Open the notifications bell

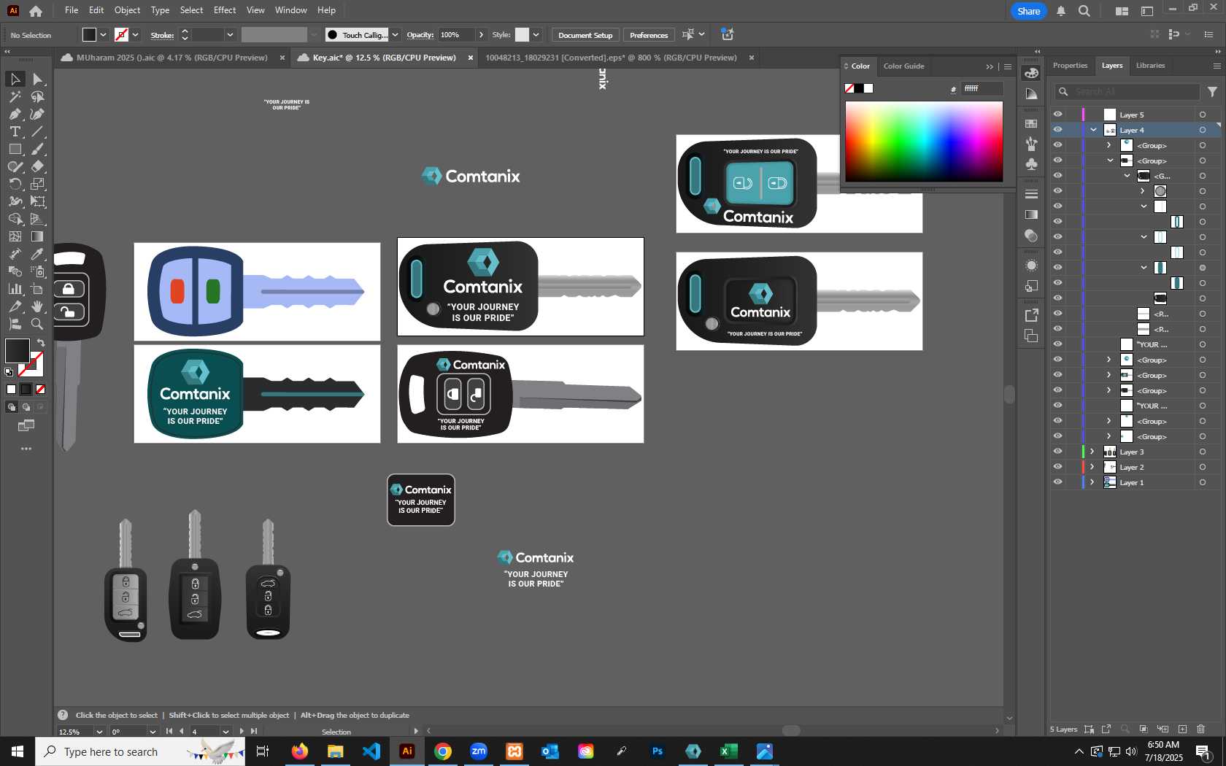tap(1061, 11)
